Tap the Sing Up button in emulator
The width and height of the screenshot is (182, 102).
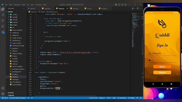tap(162, 73)
